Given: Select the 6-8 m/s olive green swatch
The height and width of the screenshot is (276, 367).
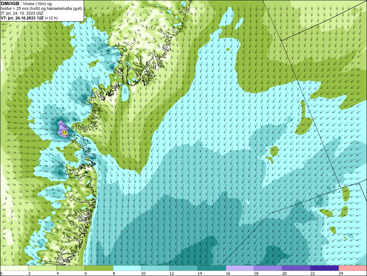Looking at the screenshot, I should (x=98, y=268).
